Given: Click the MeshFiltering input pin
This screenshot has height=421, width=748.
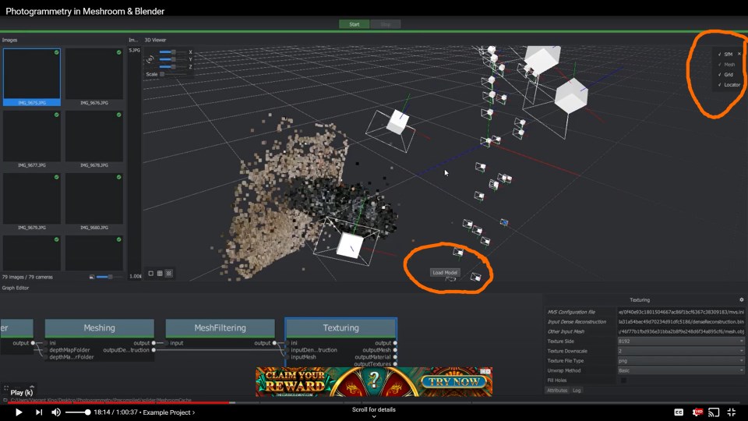Looking at the screenshot, I should [x=167, y=343].
